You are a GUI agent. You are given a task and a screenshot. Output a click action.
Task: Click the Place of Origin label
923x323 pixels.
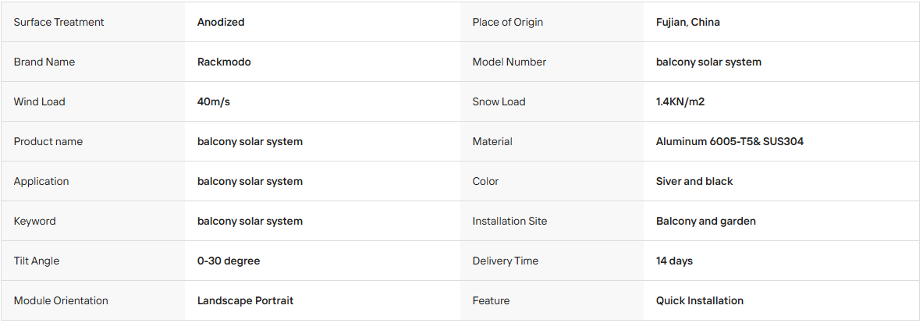507,23
